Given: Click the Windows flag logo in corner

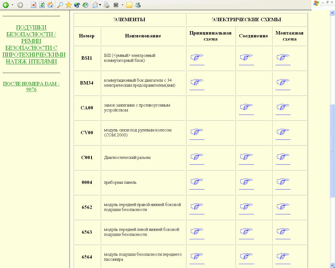Looking at the screenshot, I should tap(316, 3).
